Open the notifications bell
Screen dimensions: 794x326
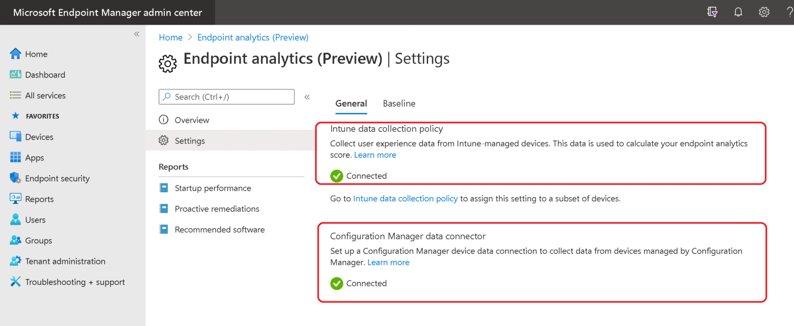[x=738, y=12]
